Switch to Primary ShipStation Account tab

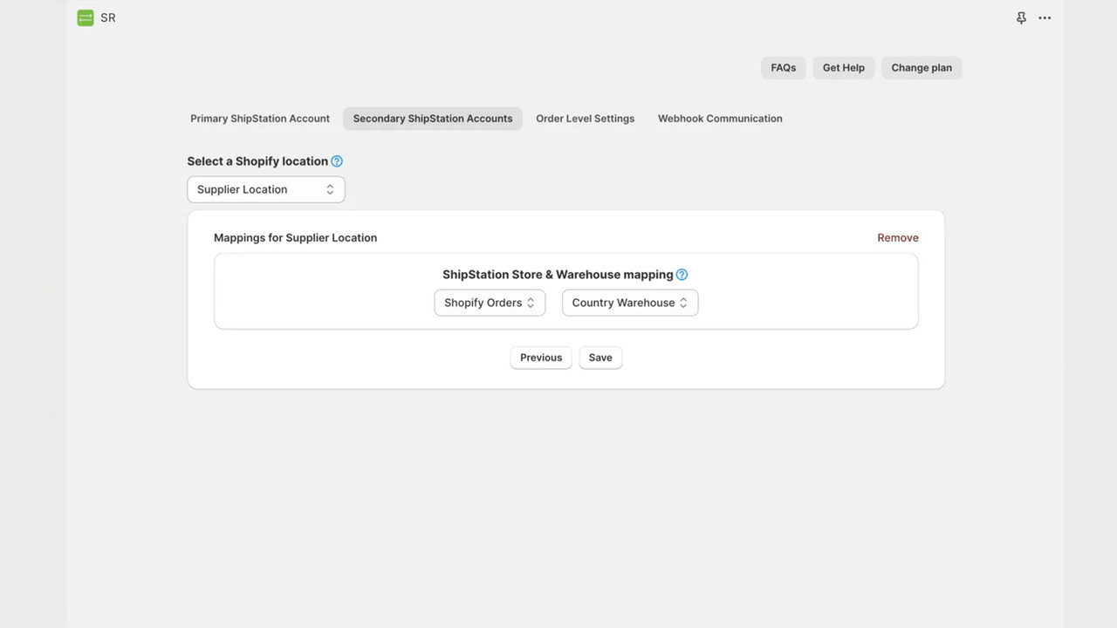[260, 119]
